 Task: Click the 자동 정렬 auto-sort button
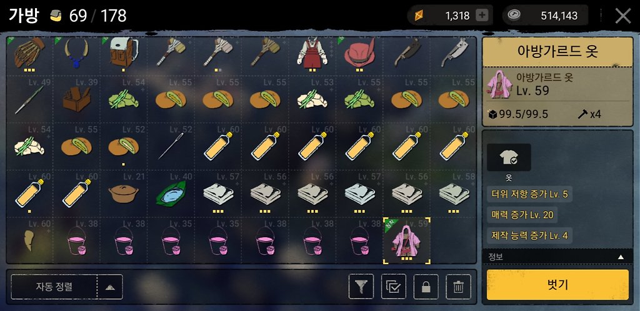[54, 287]
